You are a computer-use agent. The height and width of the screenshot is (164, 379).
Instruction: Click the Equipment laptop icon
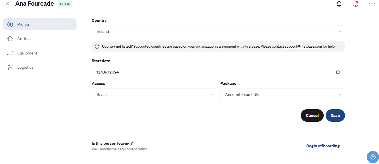click(10, 53)
